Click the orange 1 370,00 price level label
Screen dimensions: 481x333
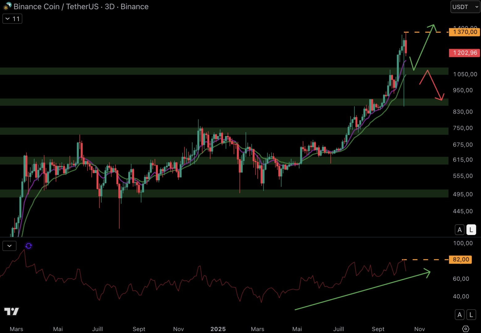(465, 32)
